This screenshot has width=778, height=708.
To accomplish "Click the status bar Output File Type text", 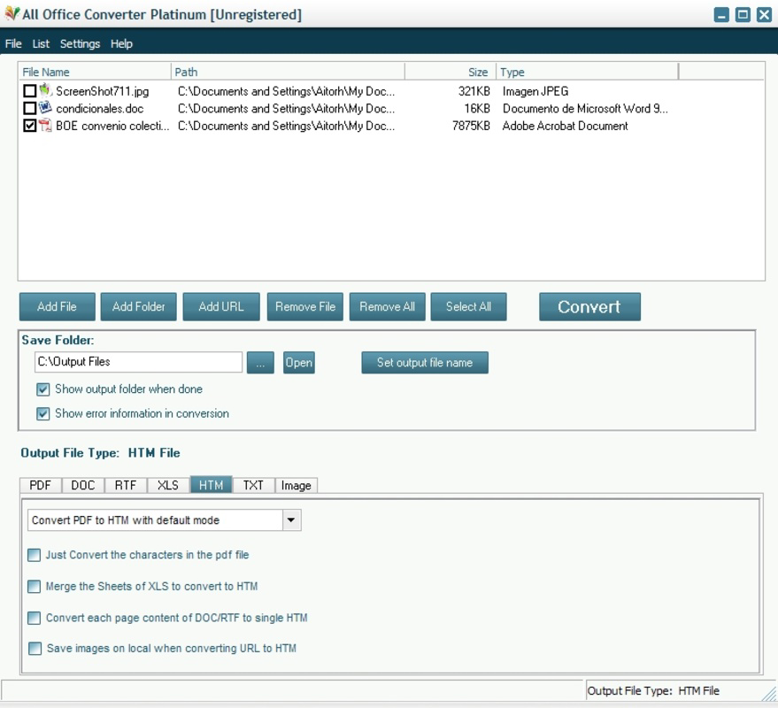I will click(653, 690).
